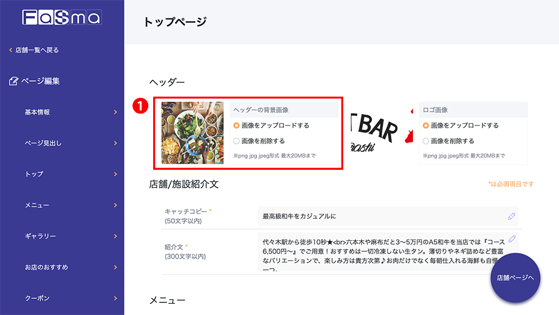This screenshot has width=559, height=315.
Task: Click the ページ編集 edit icon
Action: pos(13,81)
